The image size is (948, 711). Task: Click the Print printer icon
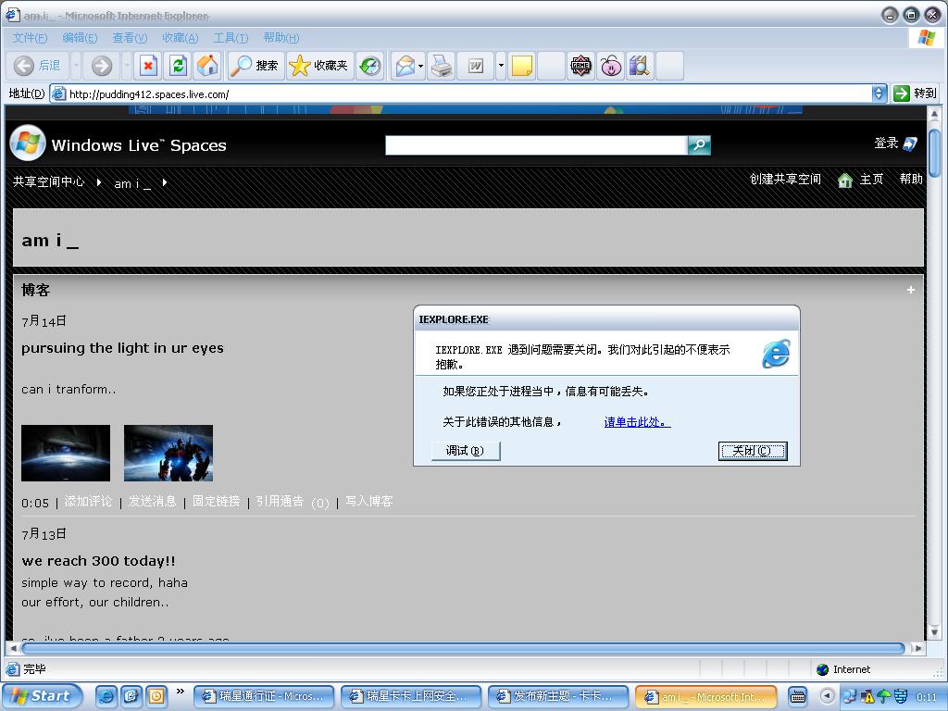442,66
